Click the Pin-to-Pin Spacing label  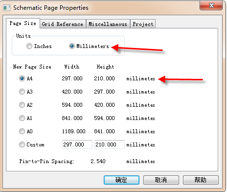(47, 161)
